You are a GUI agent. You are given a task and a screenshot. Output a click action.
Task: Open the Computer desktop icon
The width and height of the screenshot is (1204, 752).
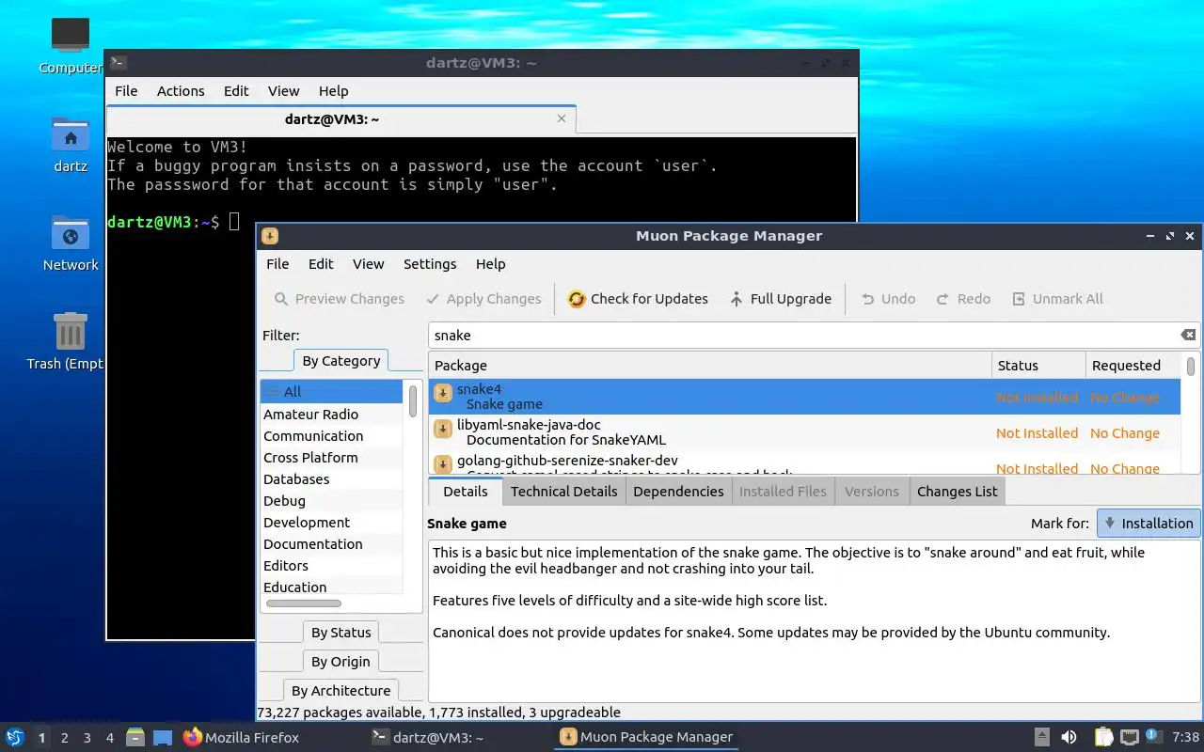(x=71, y=45)
